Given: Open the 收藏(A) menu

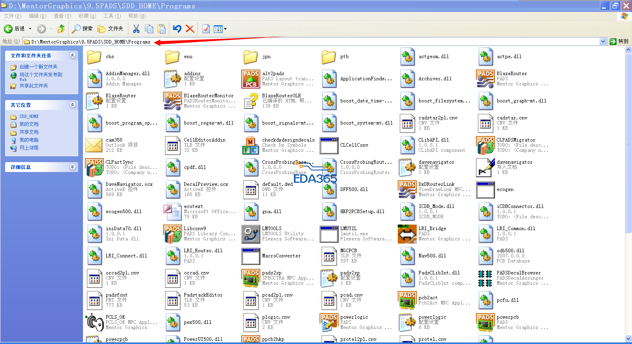Looking at the screenshot, I should pos(87,16).
